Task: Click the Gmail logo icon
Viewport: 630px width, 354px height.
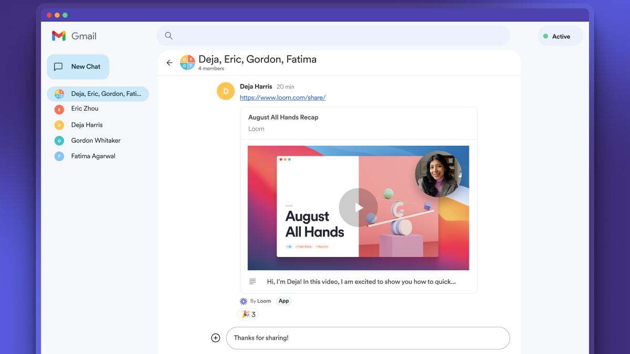Action: tap(58, 36)
